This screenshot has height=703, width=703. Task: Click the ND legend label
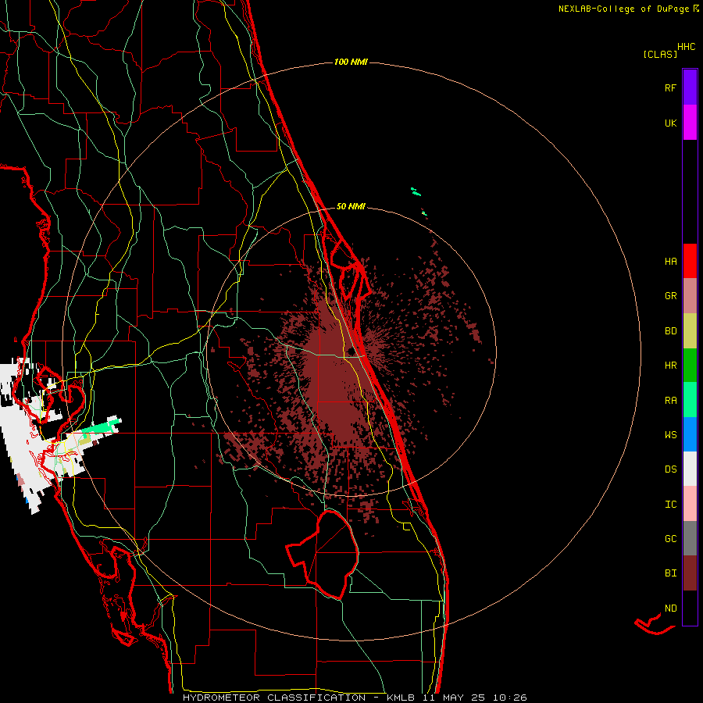click(670, 608)
